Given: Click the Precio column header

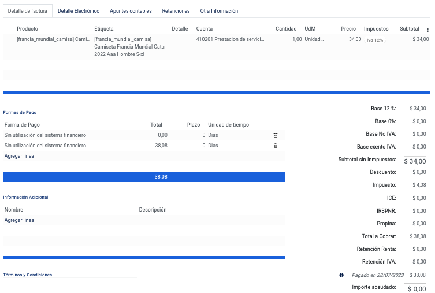Looking at the screenshot, I should point(348,28).
